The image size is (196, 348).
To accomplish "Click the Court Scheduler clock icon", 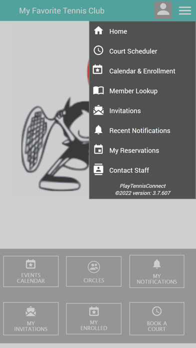I will 98,50.
